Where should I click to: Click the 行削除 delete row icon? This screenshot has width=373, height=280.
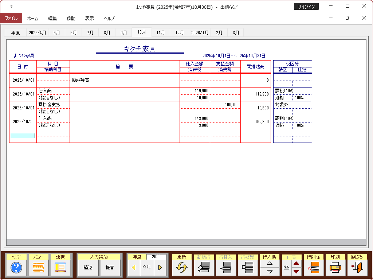(x=313, y=268)
